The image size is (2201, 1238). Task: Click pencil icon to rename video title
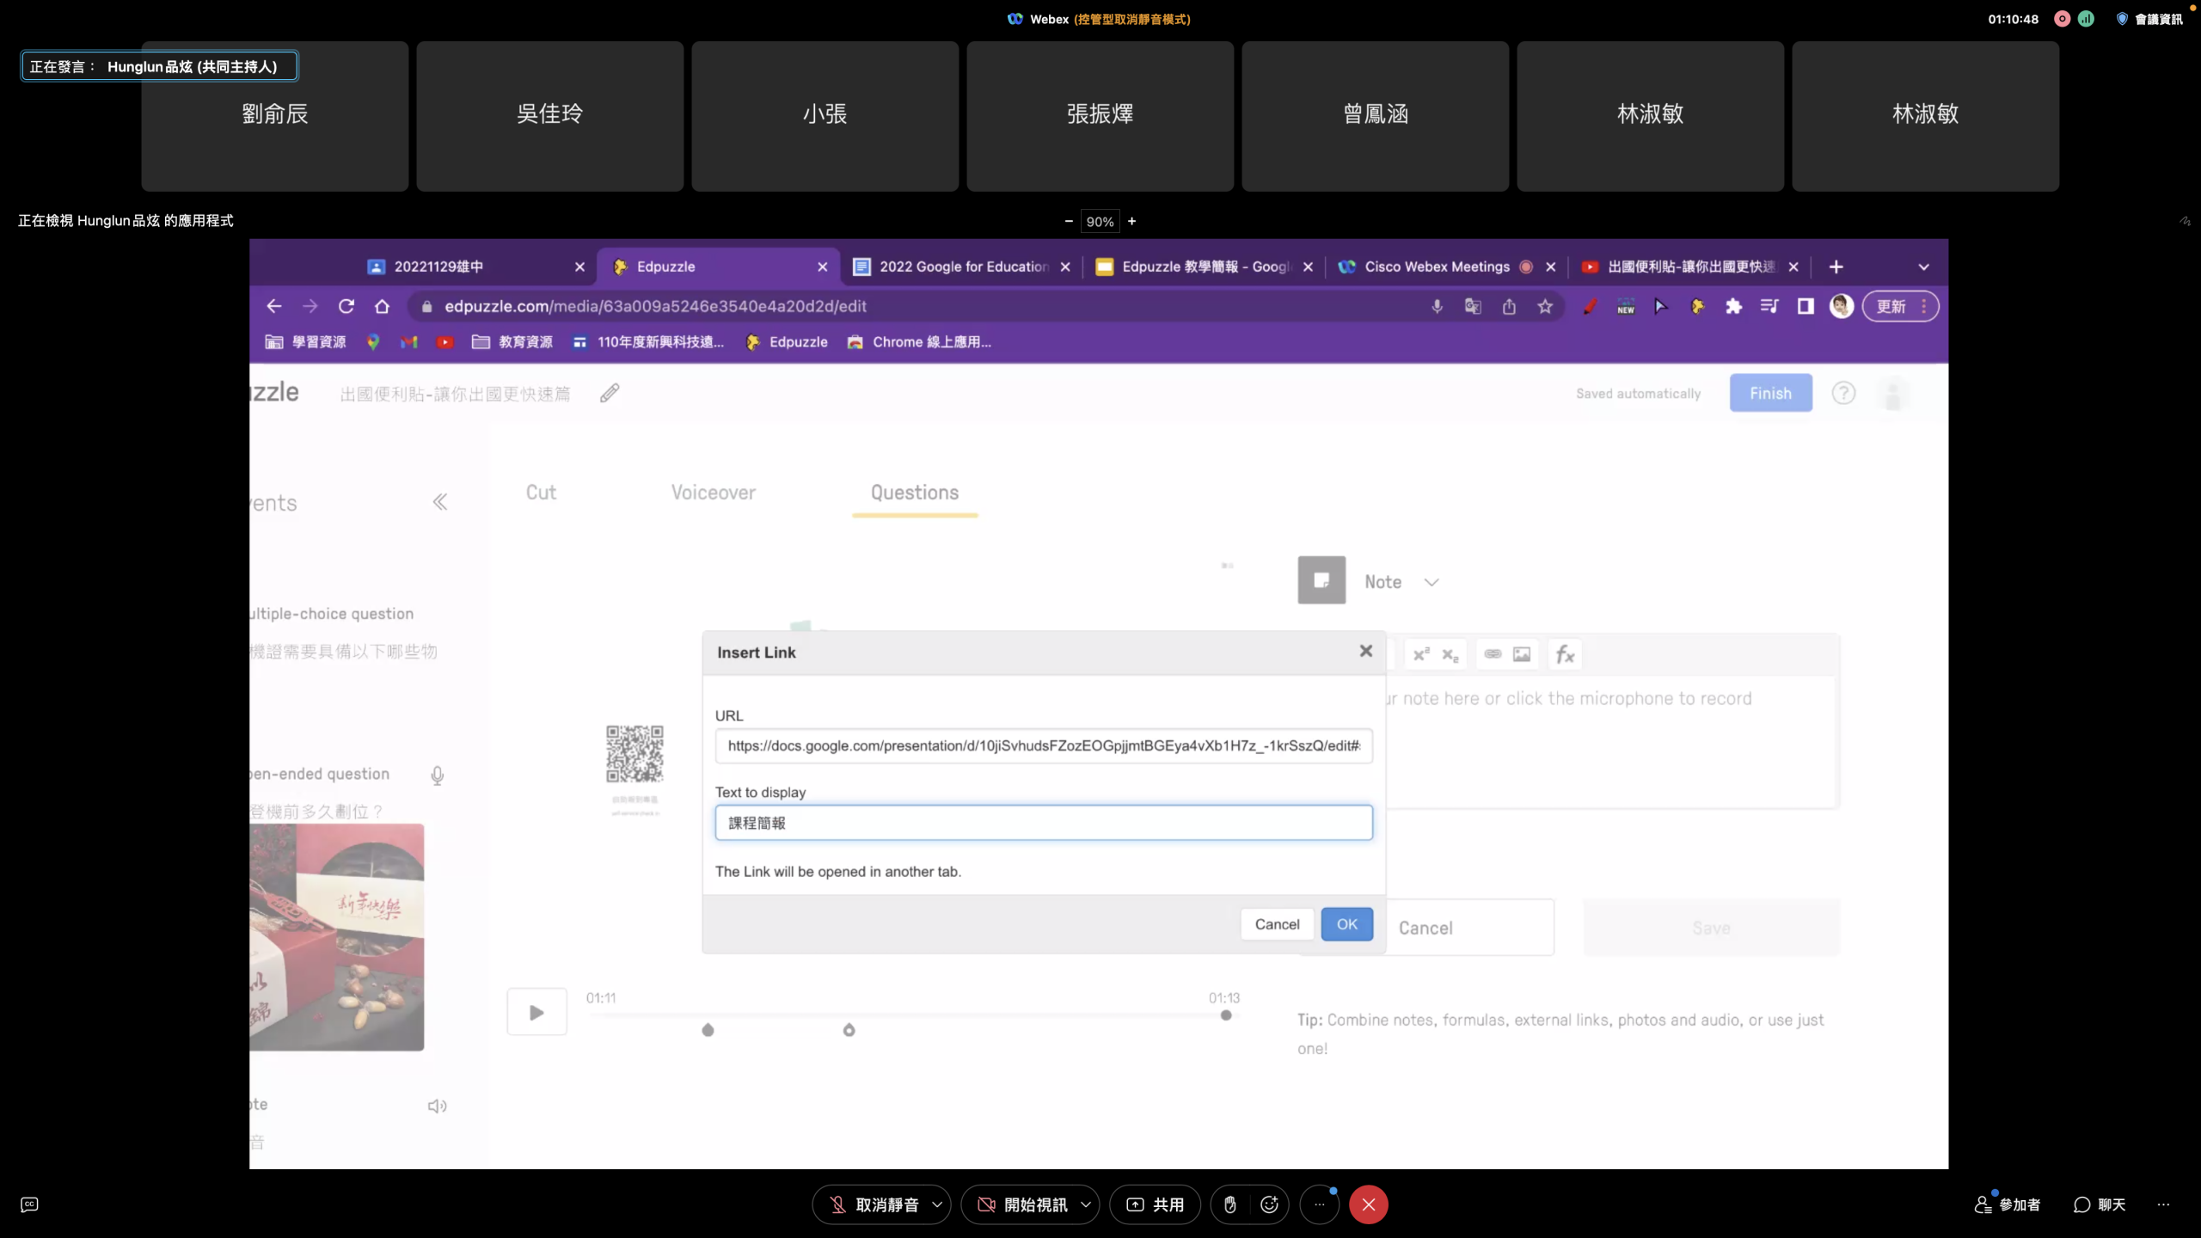coord(610,393)
